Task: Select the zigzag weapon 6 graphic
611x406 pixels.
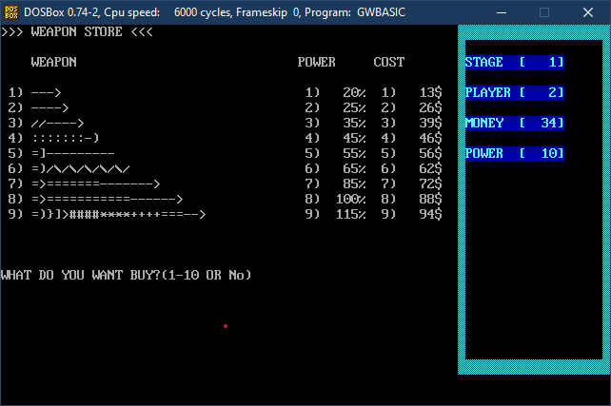Action: pyautogui.click(x=81, y=168)
